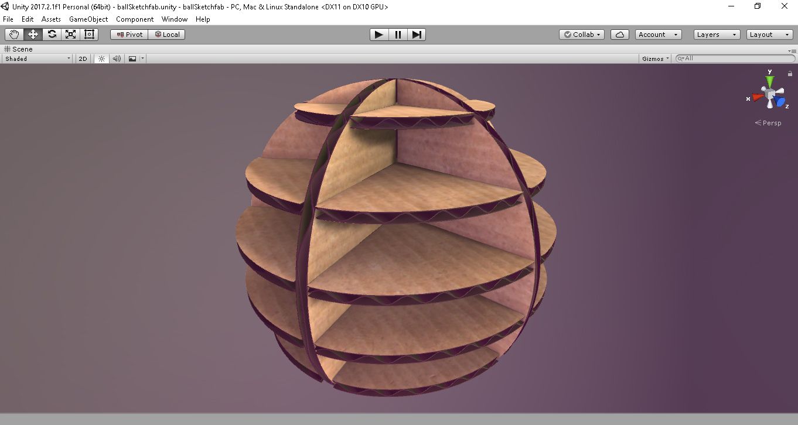Viewport: 798px width, 425px height.
Task: Click the Step frame button
Action: 417,35
